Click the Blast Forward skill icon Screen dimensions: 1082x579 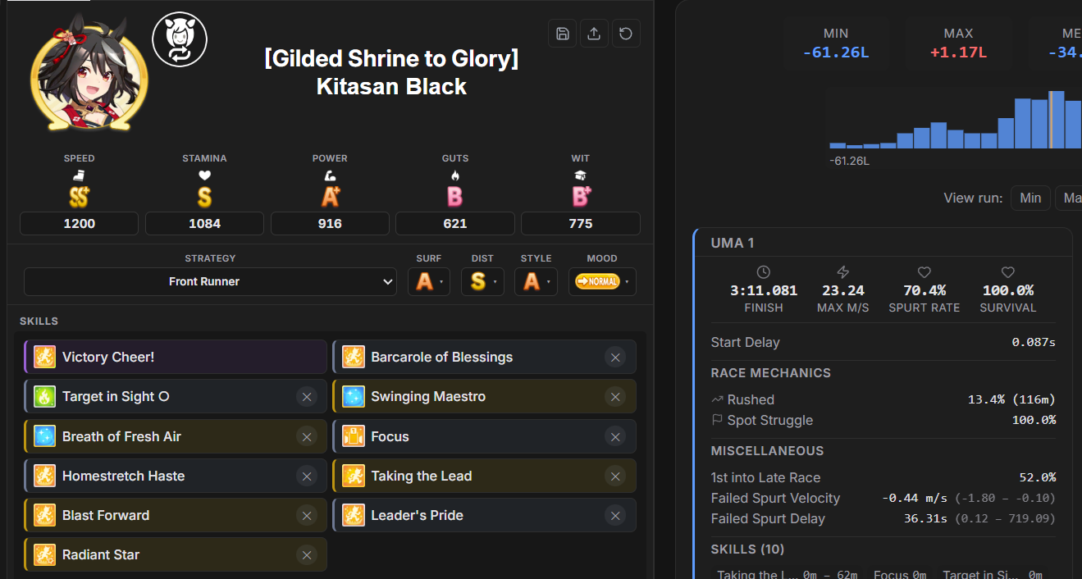pyautogui.click(x=44, y=515)
